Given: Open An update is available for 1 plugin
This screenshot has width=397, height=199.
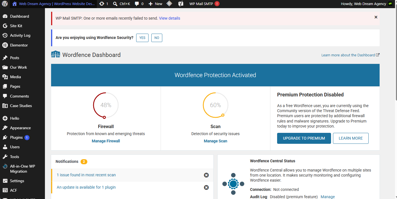Looking at the screenshot, I should pyautogui.click(x=86, y=187).
